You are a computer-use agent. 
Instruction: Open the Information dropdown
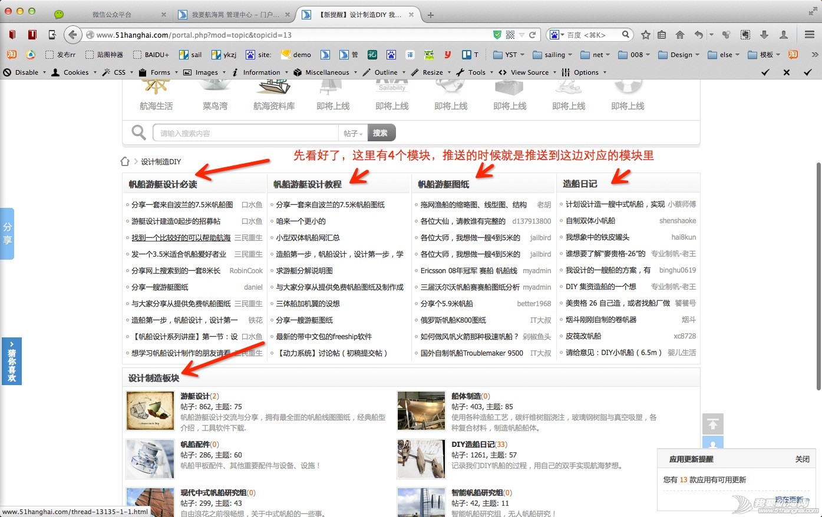click(259, 72)
